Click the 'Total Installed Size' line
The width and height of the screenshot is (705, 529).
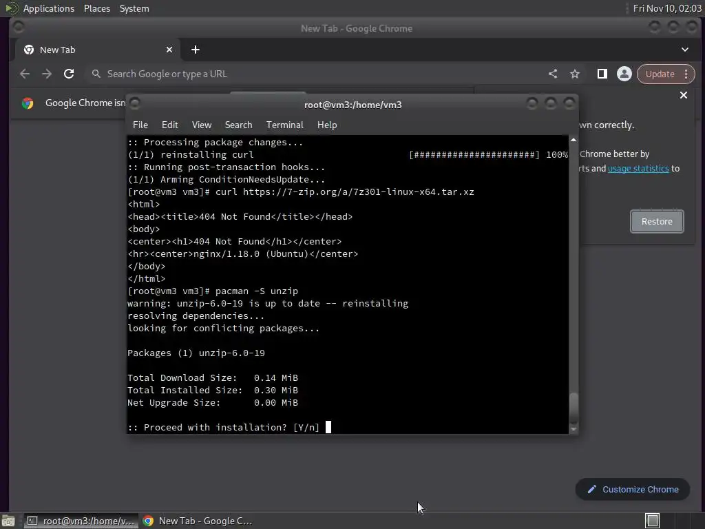click(x=213, y=390)
